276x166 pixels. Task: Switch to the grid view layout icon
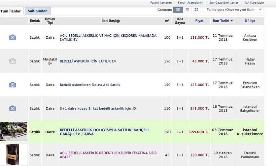(196, 10)
